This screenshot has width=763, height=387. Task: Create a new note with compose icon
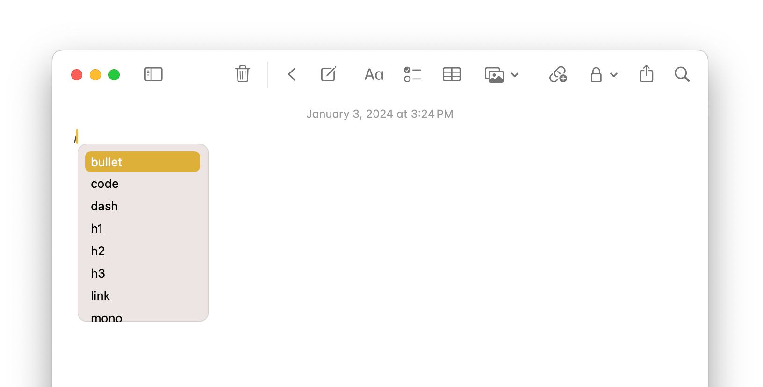point(329,74)
